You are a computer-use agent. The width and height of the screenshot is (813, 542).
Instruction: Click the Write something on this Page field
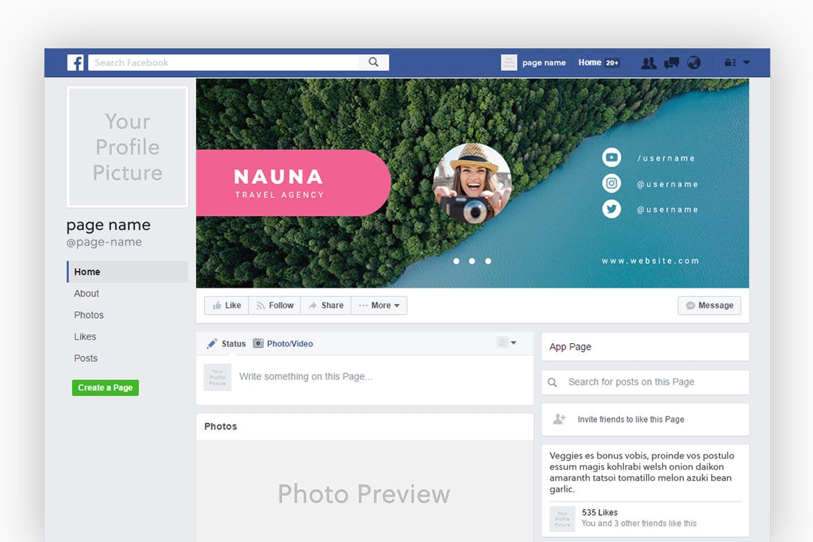point(306,376)
